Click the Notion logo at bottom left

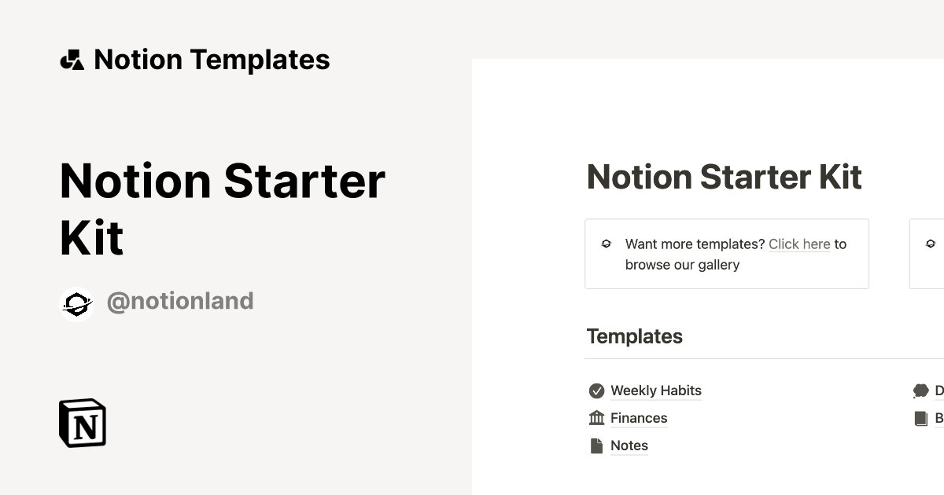pos(82,423)
